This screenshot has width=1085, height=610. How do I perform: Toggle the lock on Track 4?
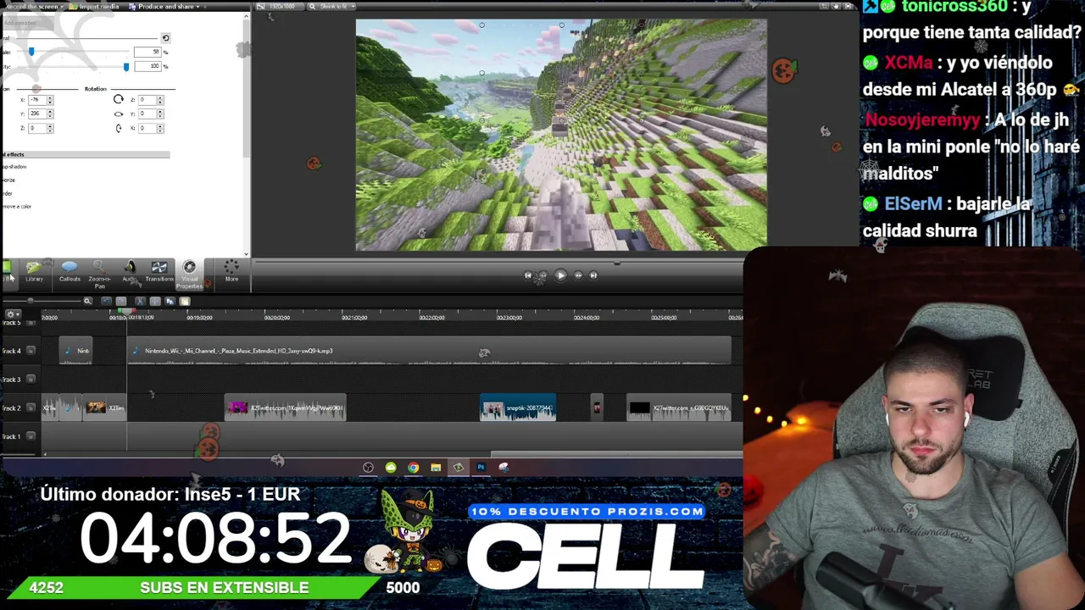pyautogui.click(x=31, y=351)
